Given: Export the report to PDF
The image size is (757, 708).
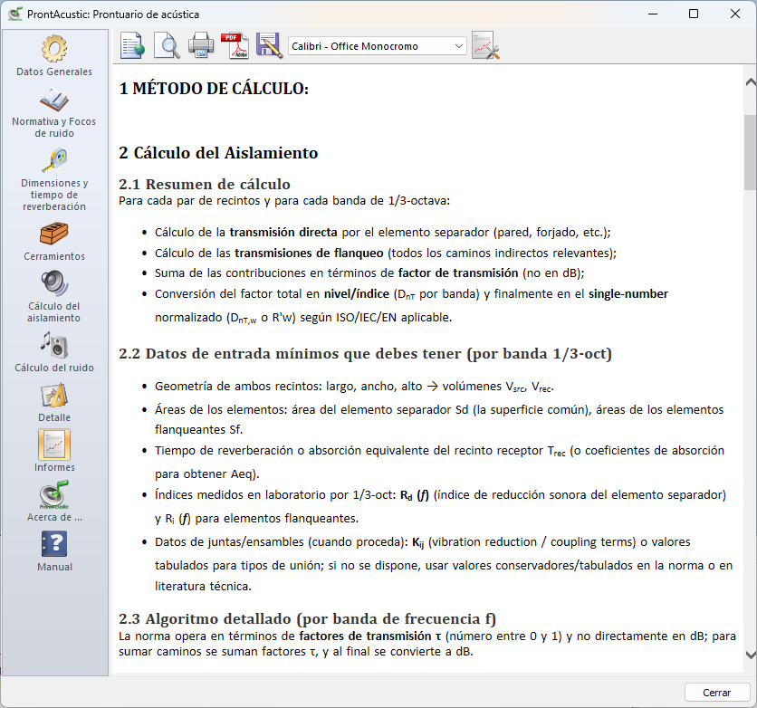Looking at the screenshot, I should [x=235, y=45].
